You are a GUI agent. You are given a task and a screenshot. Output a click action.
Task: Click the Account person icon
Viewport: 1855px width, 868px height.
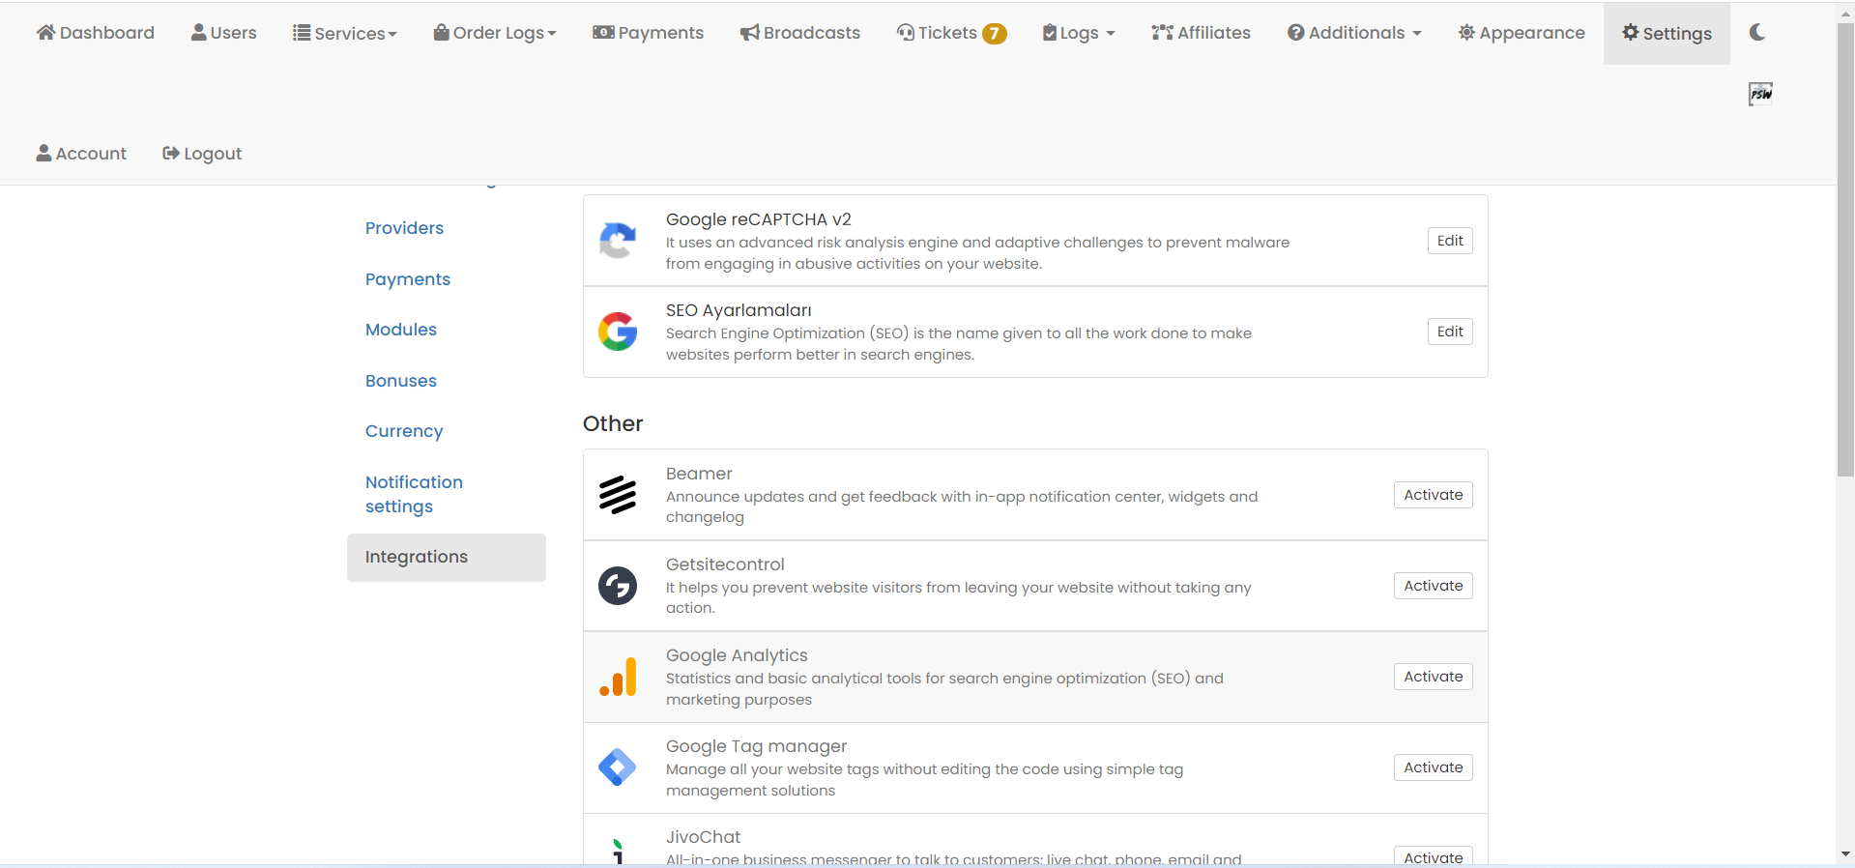[x=43, y=153]
